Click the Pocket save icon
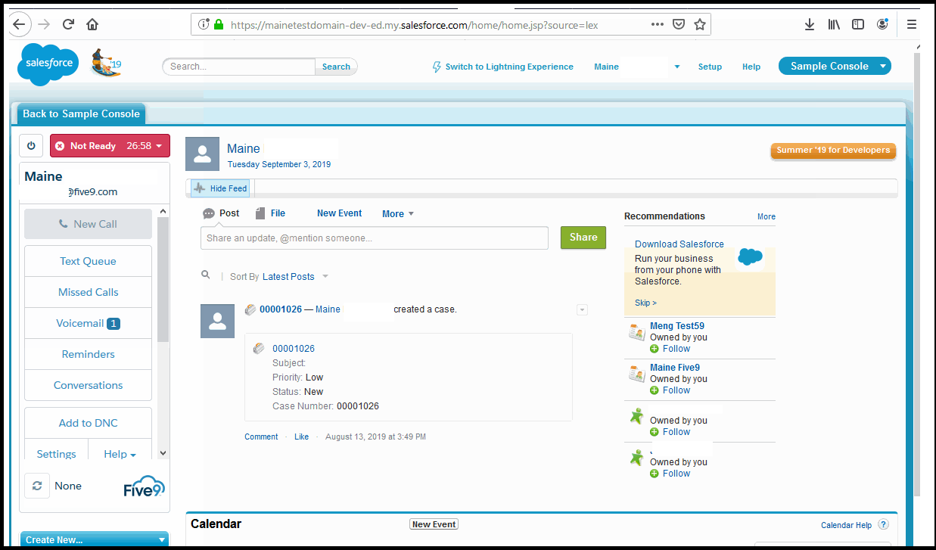This screenshot has height=550, width=936. [x=679, y=24]
